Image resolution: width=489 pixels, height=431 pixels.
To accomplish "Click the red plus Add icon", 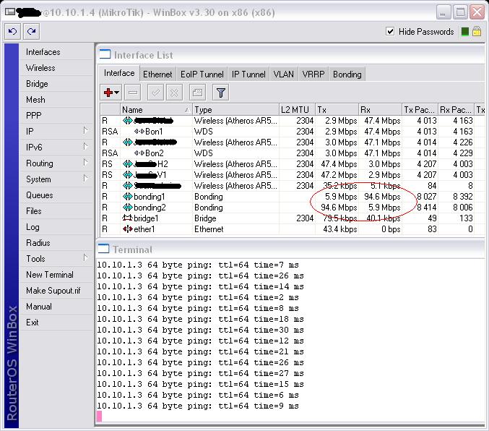I will (108, 93).
